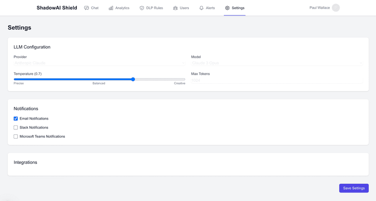The image size is (376, 201).
Task: Click into the Max Tokens field
Action: [277, 80]
